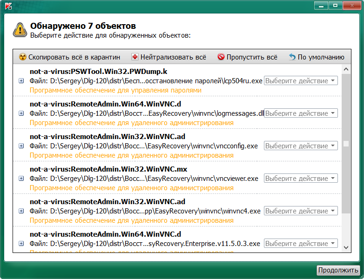The width and height of the screenshot is (364, 279).
Task: Click the subtitle Выберите действие для обнаруженных объектов
Action: (110, 35)
